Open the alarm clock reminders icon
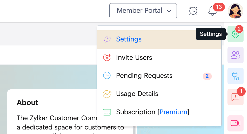The height and width of the screenshot is (134, 247). pos(193,11)
